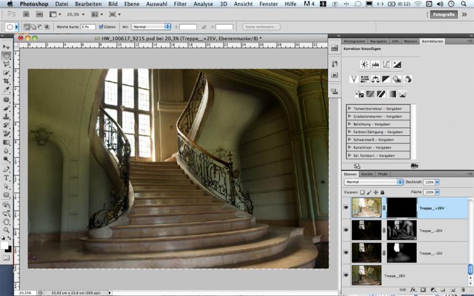Toggle lock image pixels brush icon
Viewport: 474px width, 296px height.
pos(369,192)
